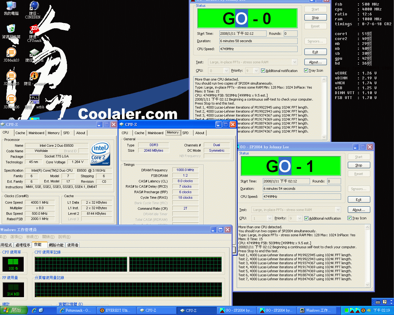Image resolution: width=394 pixels, height=315 pixels.
Task: Switch to Cache tab in left CPU-Z
Action: pyautogui.click(x=20, y=133)
